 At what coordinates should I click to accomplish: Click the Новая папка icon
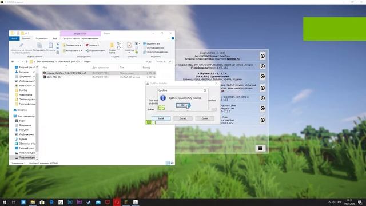112,45
